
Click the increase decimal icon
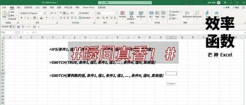(111, 18)
